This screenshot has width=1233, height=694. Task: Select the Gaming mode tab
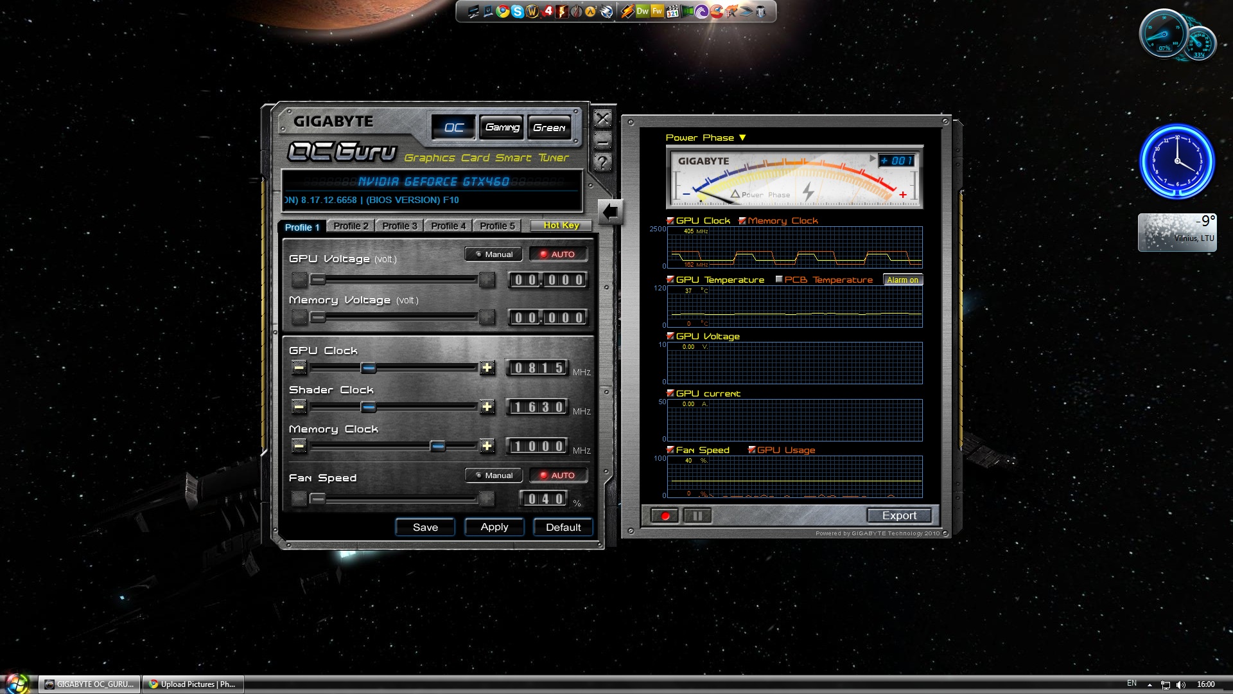click(502, 127)
